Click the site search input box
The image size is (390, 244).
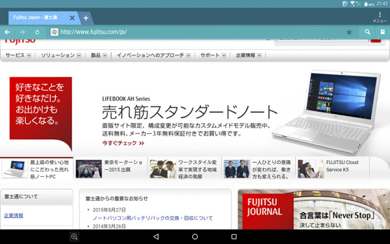[323, 40]
